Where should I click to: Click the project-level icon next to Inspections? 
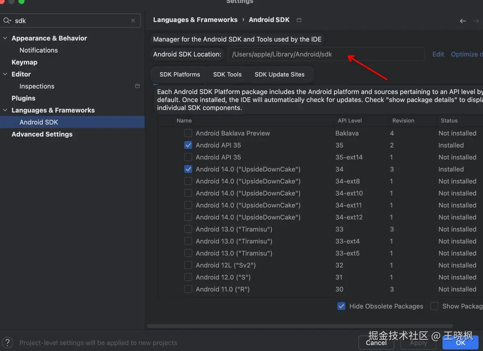coord(137,86)
